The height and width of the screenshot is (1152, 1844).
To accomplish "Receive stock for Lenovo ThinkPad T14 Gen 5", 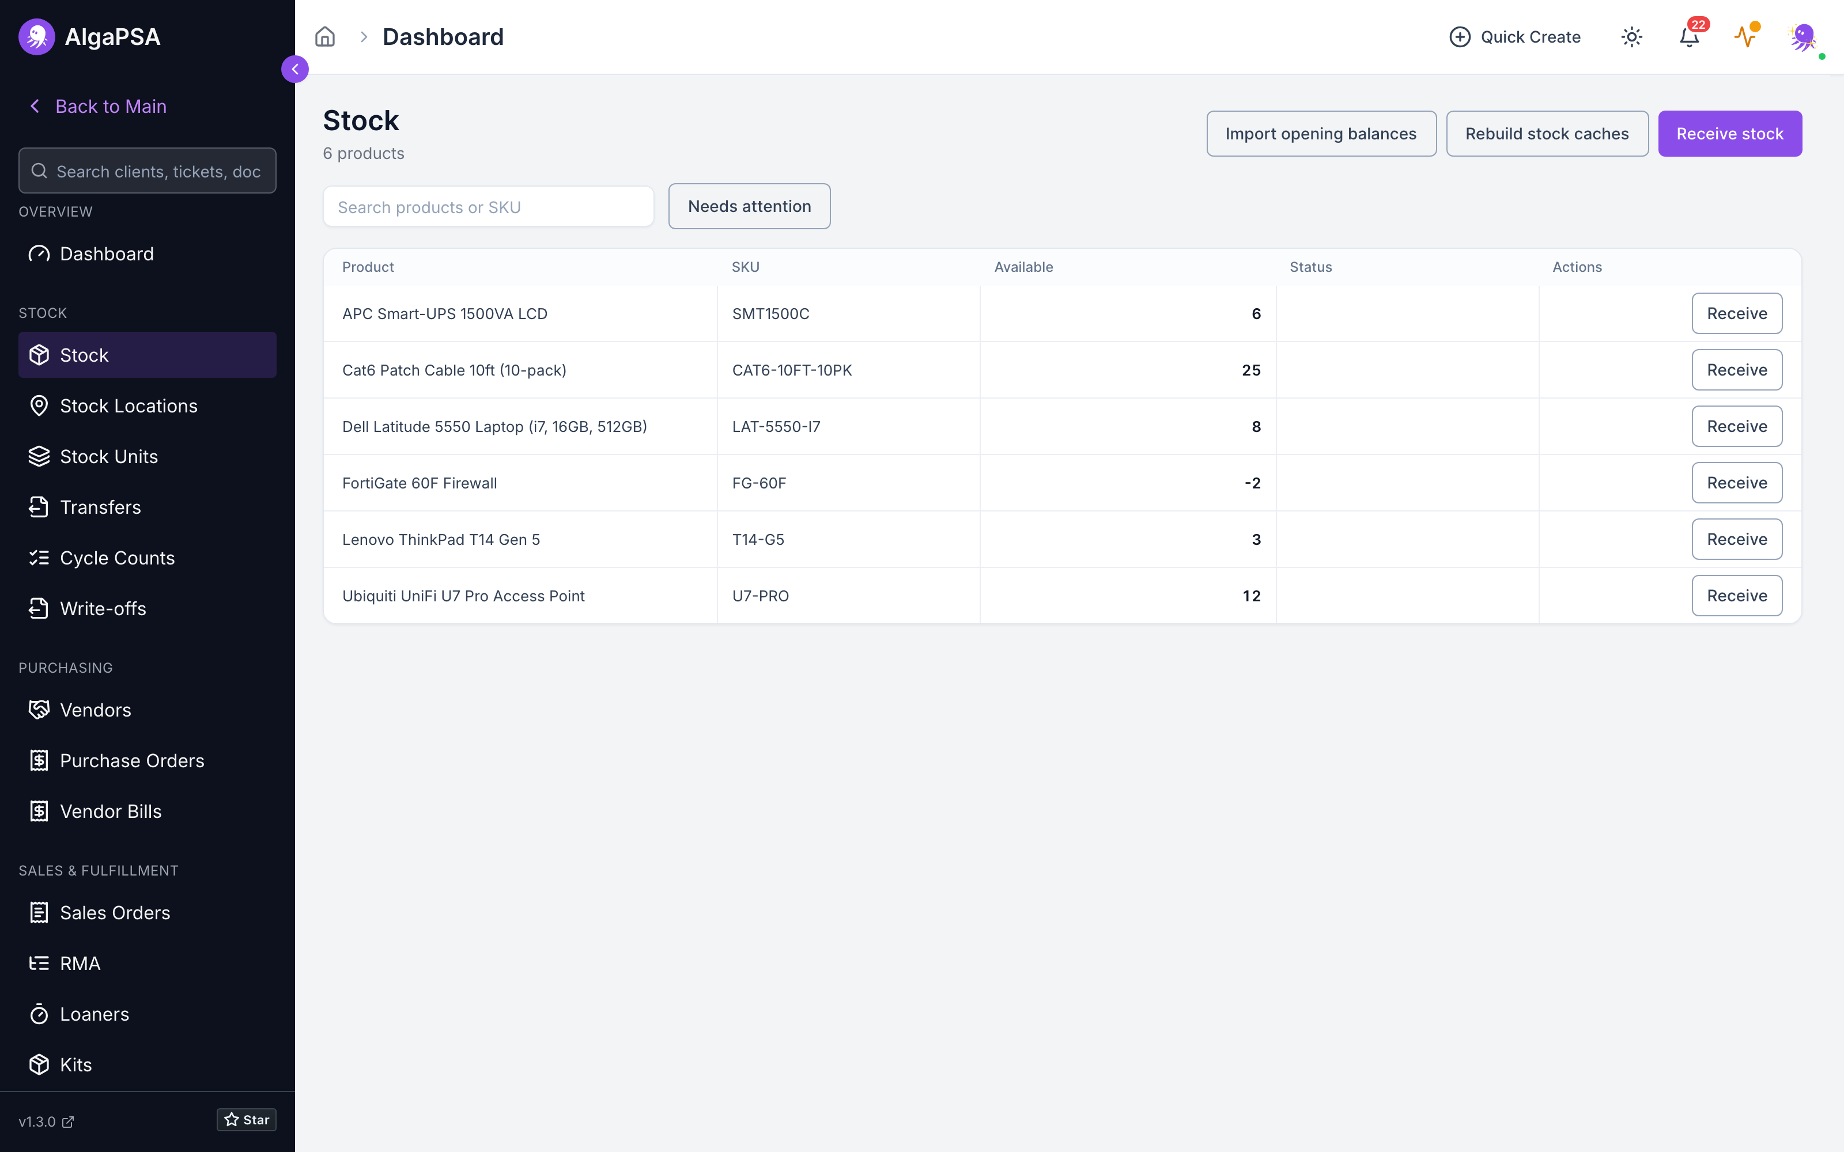I will click(x=1737, y=539).
